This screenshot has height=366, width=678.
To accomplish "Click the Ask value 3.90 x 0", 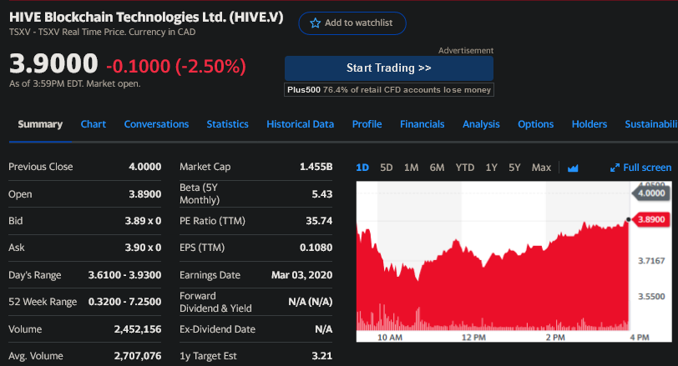I will tap(143, 248).
